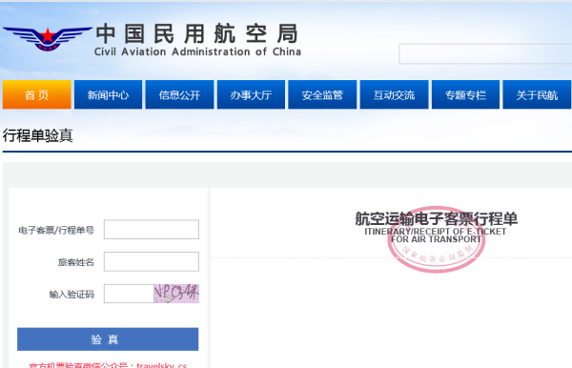572x368 pixels.
Task: Click the 行程单验真 page heading
Action: (37, 135)
